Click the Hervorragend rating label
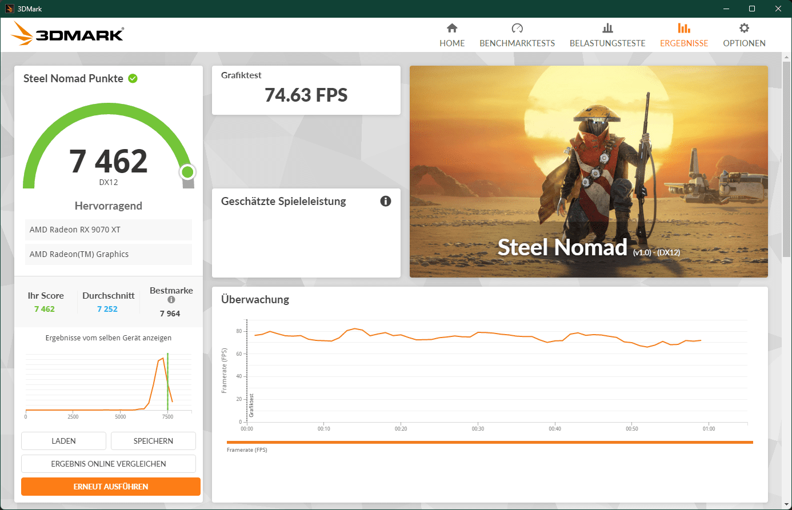Image resolution: width=792 pixels, height=510 pixels. click(x=109, y=206)
